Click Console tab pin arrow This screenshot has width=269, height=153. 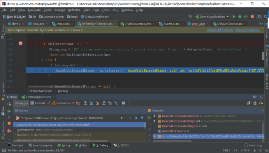(48, 103)
